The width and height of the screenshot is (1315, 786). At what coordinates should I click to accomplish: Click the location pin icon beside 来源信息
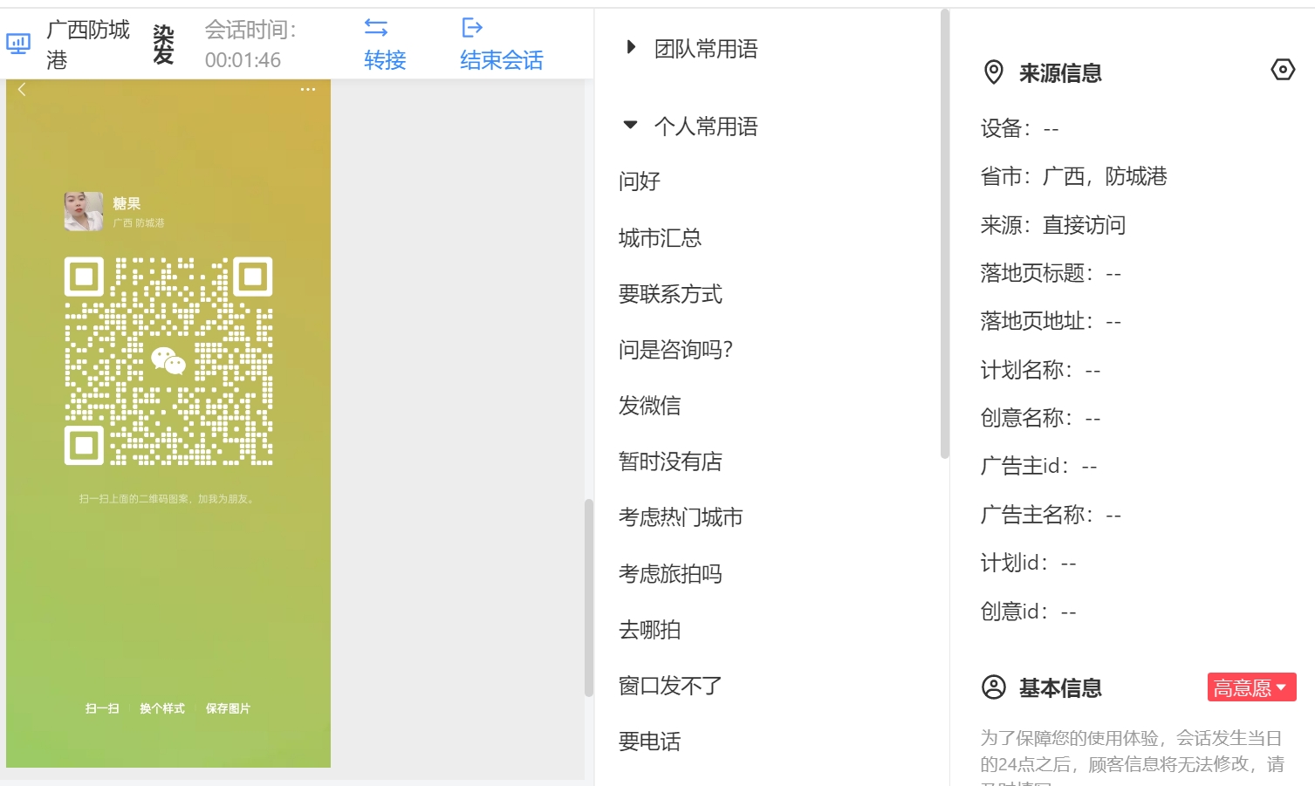993,72
